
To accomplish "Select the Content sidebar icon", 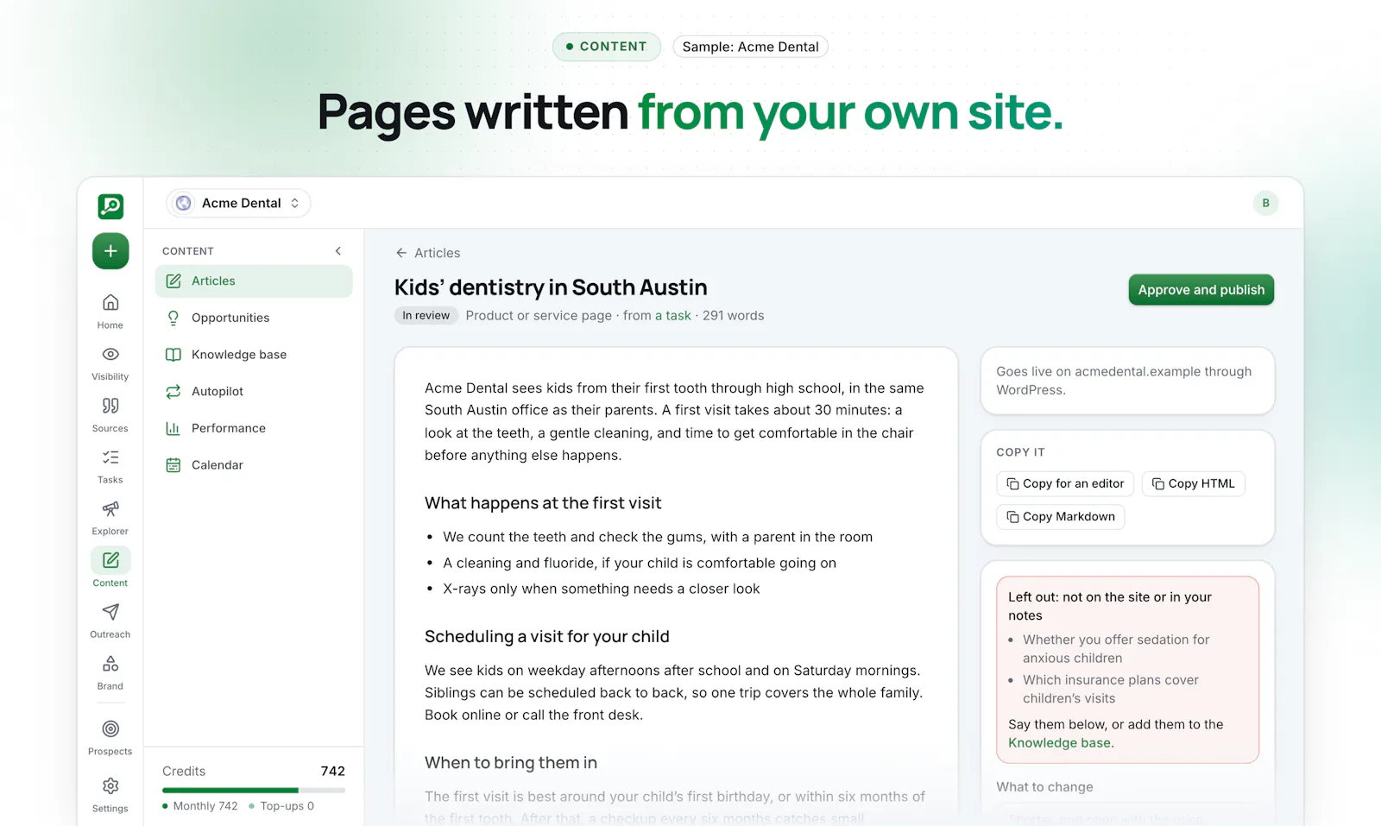I will tap(110, 570).
